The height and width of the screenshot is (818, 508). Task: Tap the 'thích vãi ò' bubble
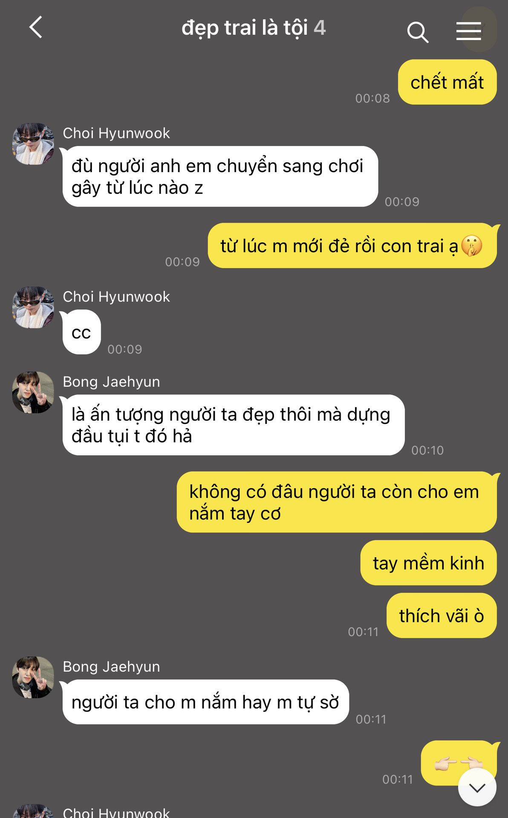click(442, 616)
